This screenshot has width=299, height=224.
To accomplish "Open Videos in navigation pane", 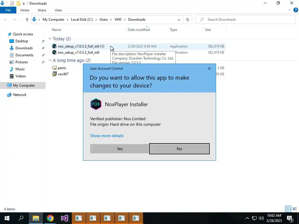I will [x=20, y=76].
